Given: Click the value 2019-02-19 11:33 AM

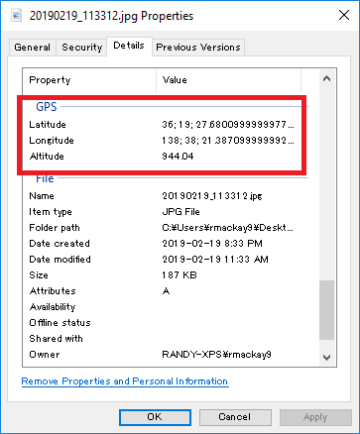Looking at the screenshot, I should [215, 260].
